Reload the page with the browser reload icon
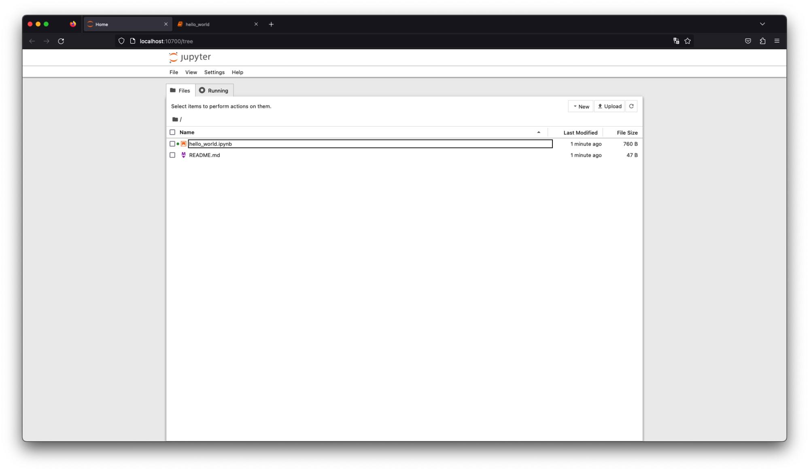 click(x=61, y=41)
